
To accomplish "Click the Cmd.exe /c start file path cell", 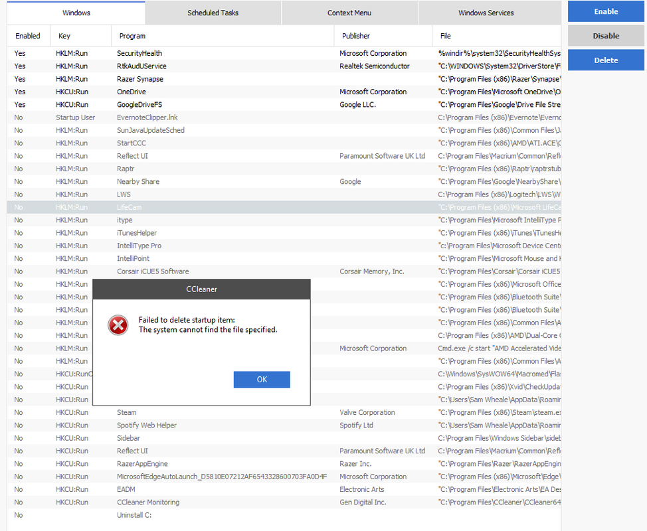I will 500,348.
